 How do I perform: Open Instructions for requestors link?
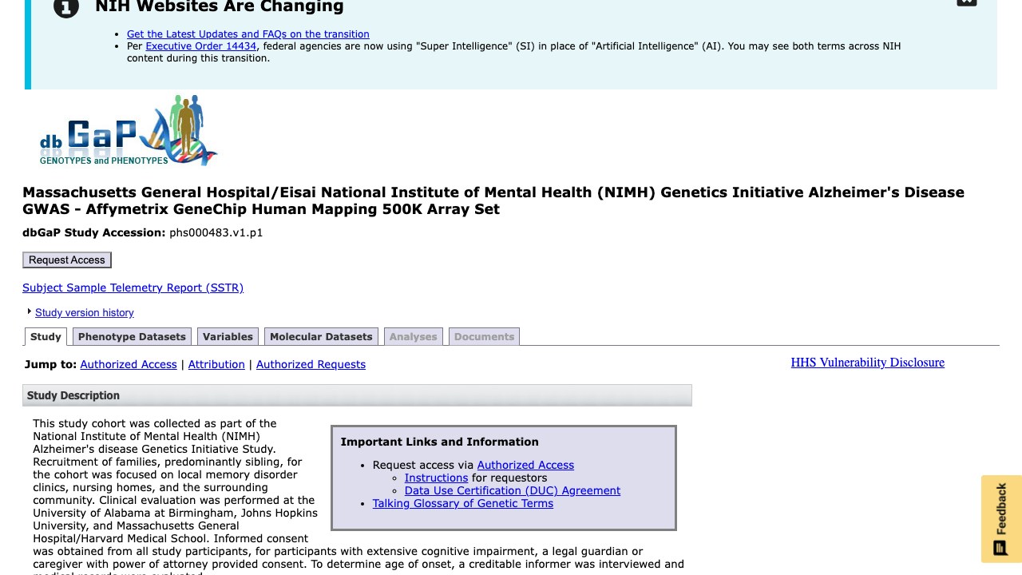pos(436,478)
